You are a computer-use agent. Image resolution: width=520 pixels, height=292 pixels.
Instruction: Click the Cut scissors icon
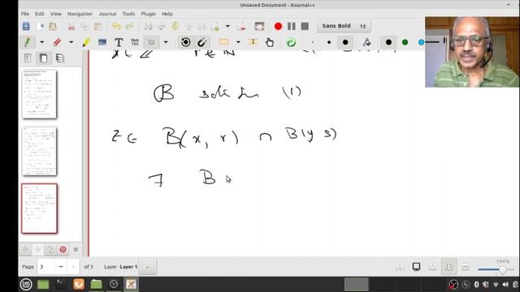point(71,26)
